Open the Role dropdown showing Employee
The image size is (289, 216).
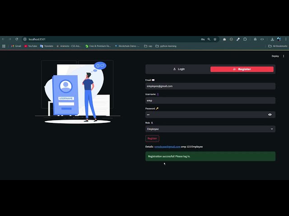tap(210, 129)
